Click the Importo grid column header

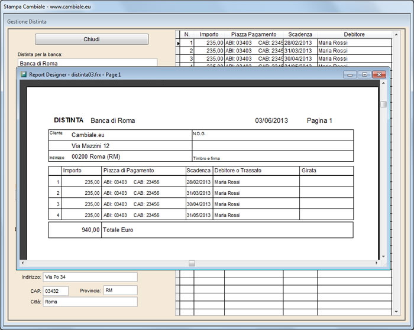click(209, 34)
